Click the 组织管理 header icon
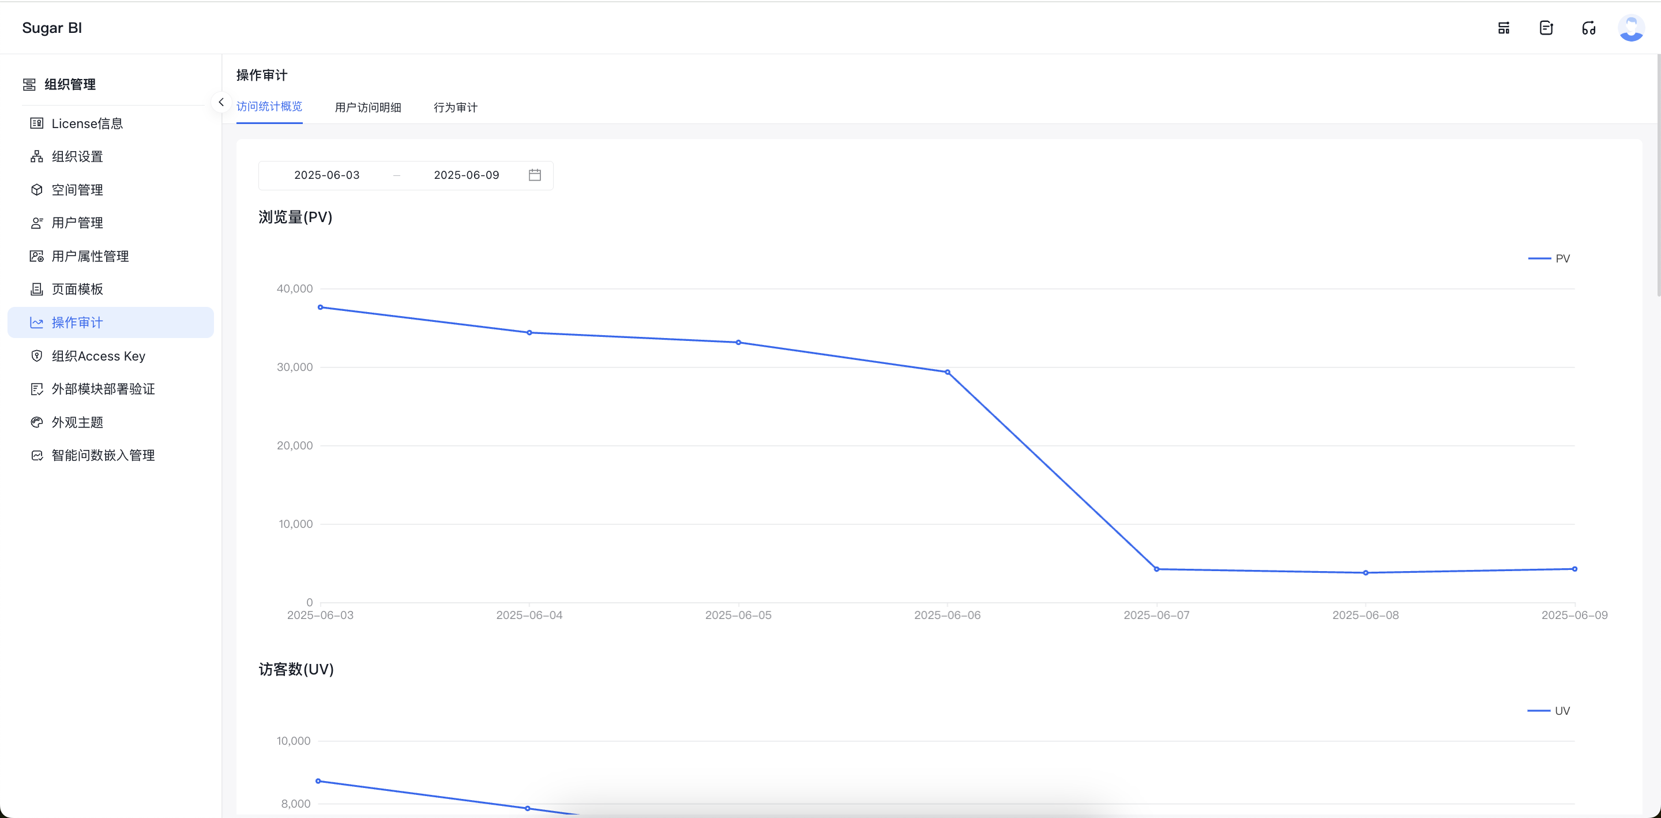 click(29, 84)
